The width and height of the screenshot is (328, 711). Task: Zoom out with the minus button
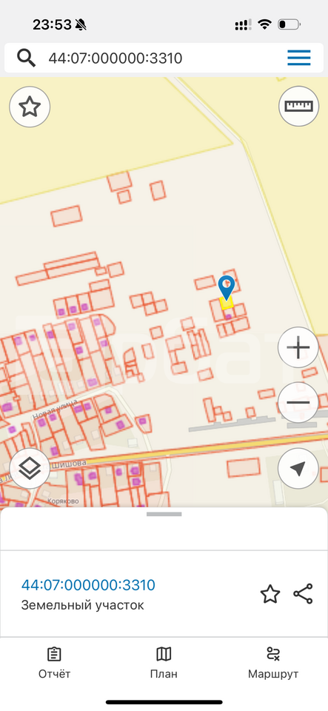[x=298, y=403]
